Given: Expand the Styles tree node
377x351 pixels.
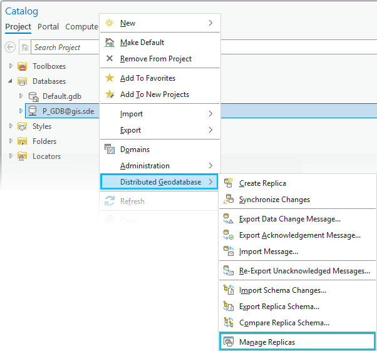Looking at the screenshot, I should pyautogui.click(x=11, y=126).
